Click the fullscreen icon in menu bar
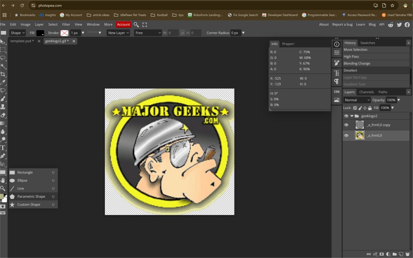The image size is (413, 258). (x=145, y=25)
